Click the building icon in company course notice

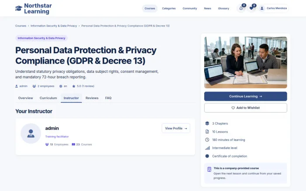[209, 169]
